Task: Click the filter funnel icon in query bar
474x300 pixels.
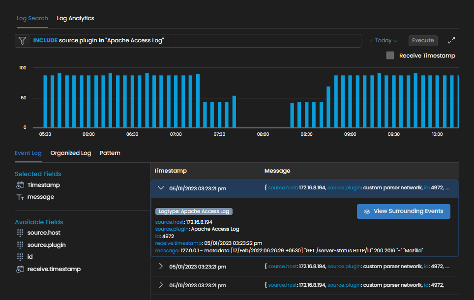Action: [22, 41]
